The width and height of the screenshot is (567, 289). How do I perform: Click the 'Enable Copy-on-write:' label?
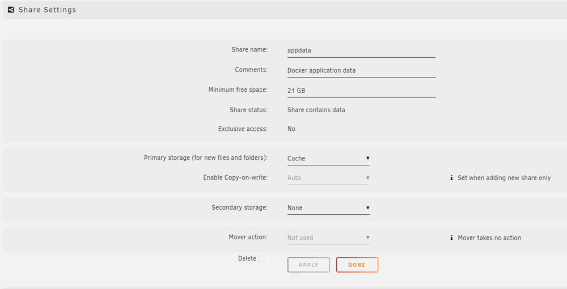click(235, 177)
